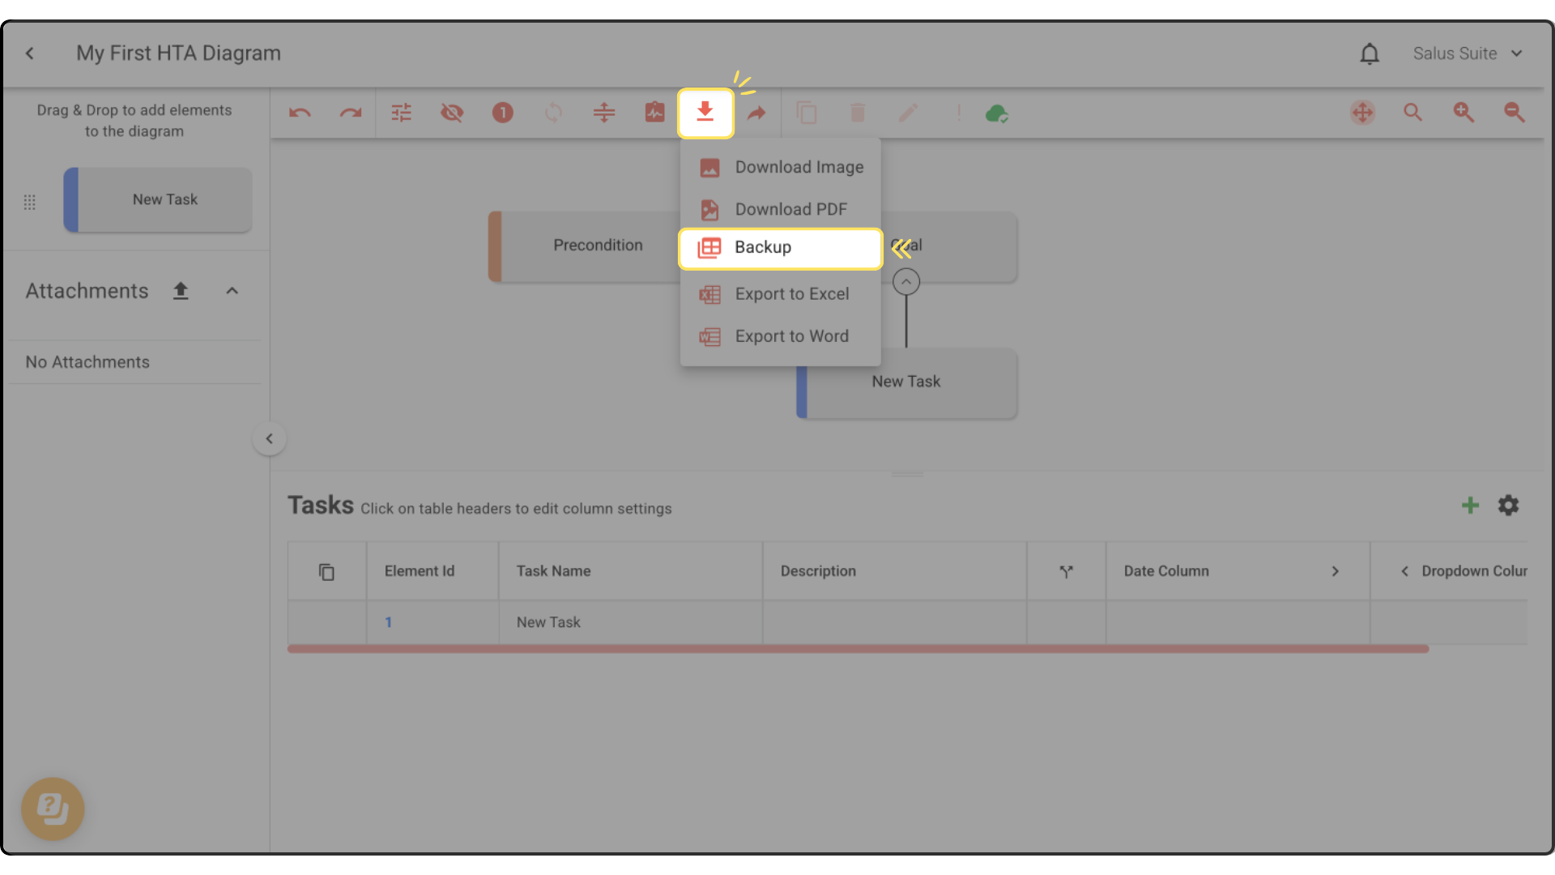
Task: Click the zoom in magnifier icon
Action: coord(1463,113)
